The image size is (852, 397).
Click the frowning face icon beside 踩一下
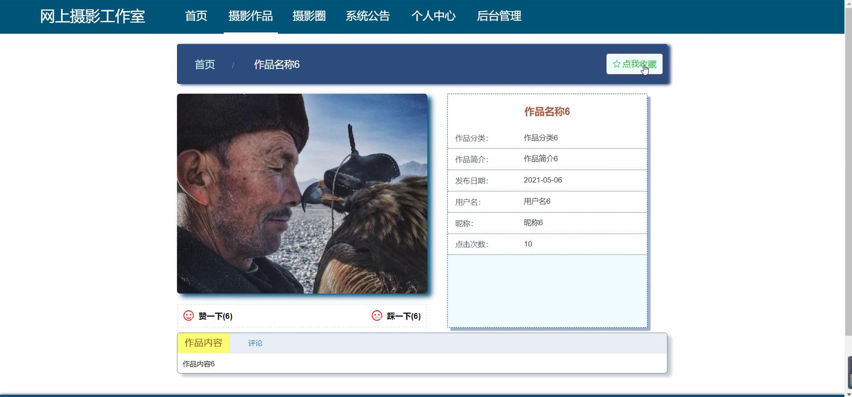tap(377, 316)
